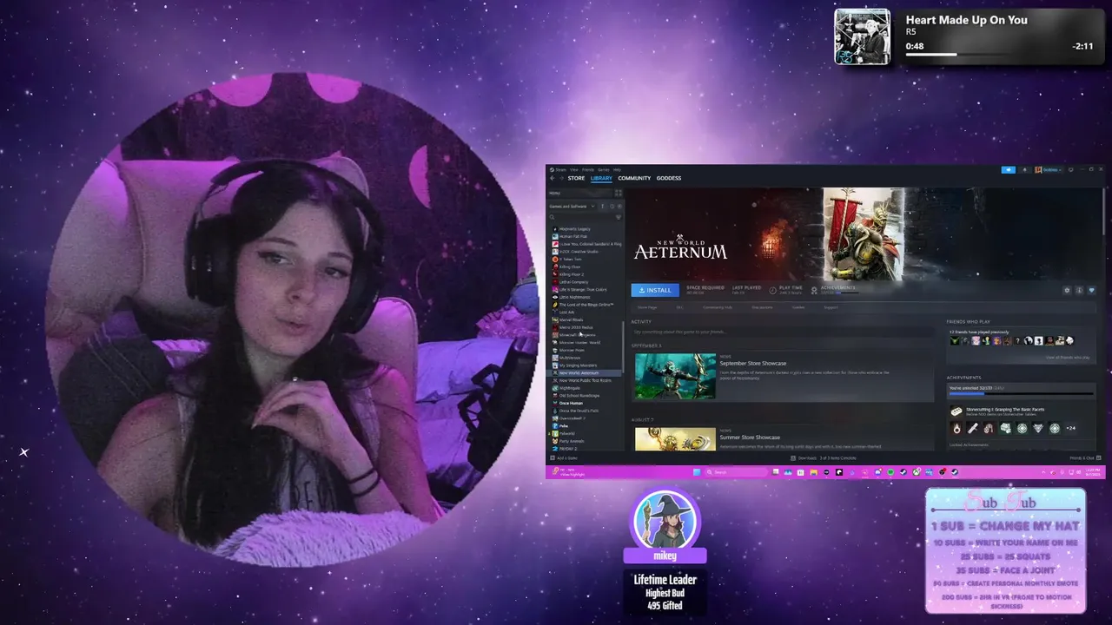Open the Help menu in Steam
Screen dimensions: 1112x625
click(617, 169)
